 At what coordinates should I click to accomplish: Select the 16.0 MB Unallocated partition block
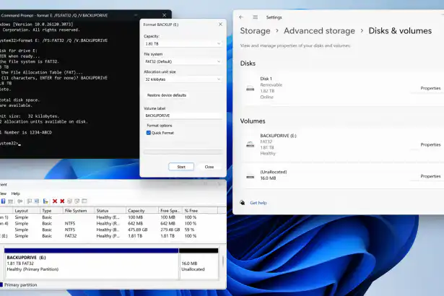point(199,264)
